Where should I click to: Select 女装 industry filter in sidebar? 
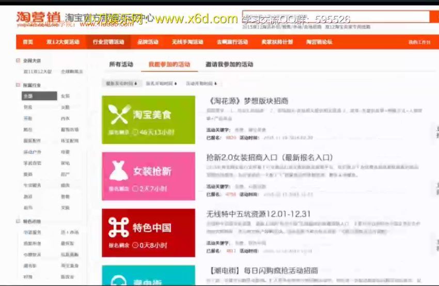click(x=65, y=96)
